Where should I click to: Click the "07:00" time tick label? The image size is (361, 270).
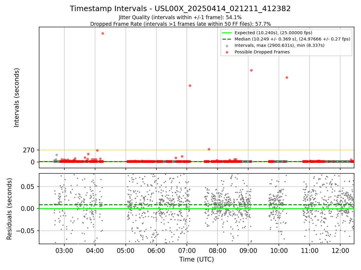coord(187,251)
